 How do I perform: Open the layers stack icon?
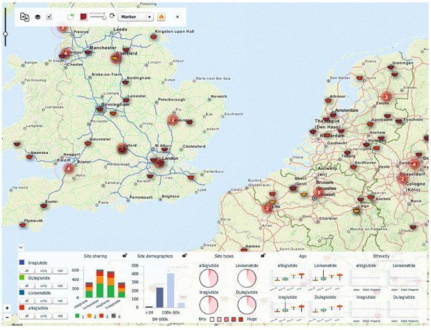point(38,16)
